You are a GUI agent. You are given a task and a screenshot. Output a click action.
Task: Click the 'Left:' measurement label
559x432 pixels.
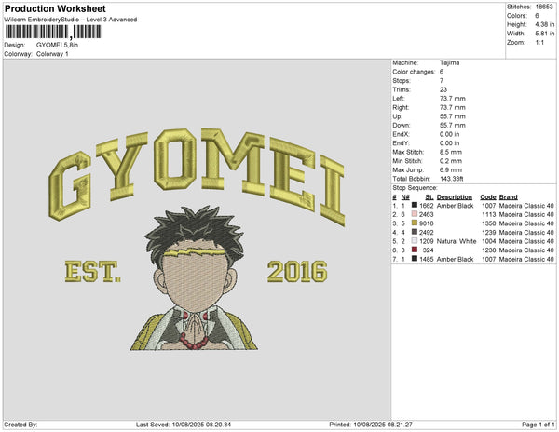point(398,99)
